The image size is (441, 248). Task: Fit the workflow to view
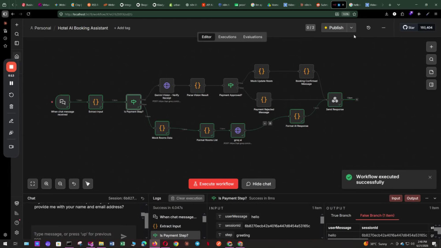tap(33, 184)
